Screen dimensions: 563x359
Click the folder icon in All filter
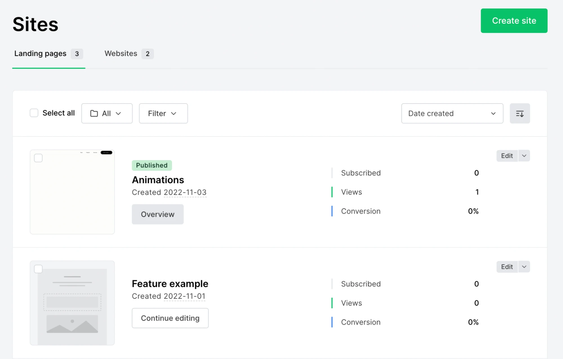[94, 113]
